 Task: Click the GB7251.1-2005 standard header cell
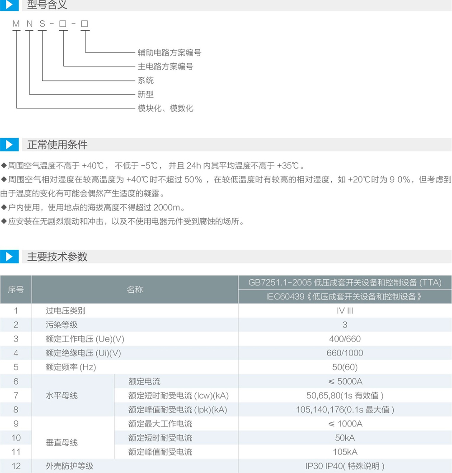[344, 283]
